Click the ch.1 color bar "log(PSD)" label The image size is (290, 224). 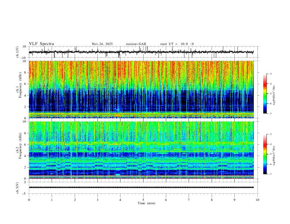tap(274, 96)
